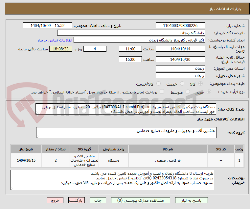Select the کالا radio button
The width and height of the screenshot is (250, 209).
pos(201,84)
